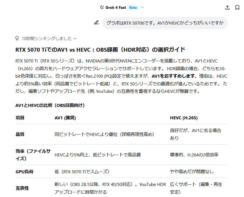The height and width of the screenshot is (197, 244).
Task: Click the 品質 row label
Action: [20, 134]
